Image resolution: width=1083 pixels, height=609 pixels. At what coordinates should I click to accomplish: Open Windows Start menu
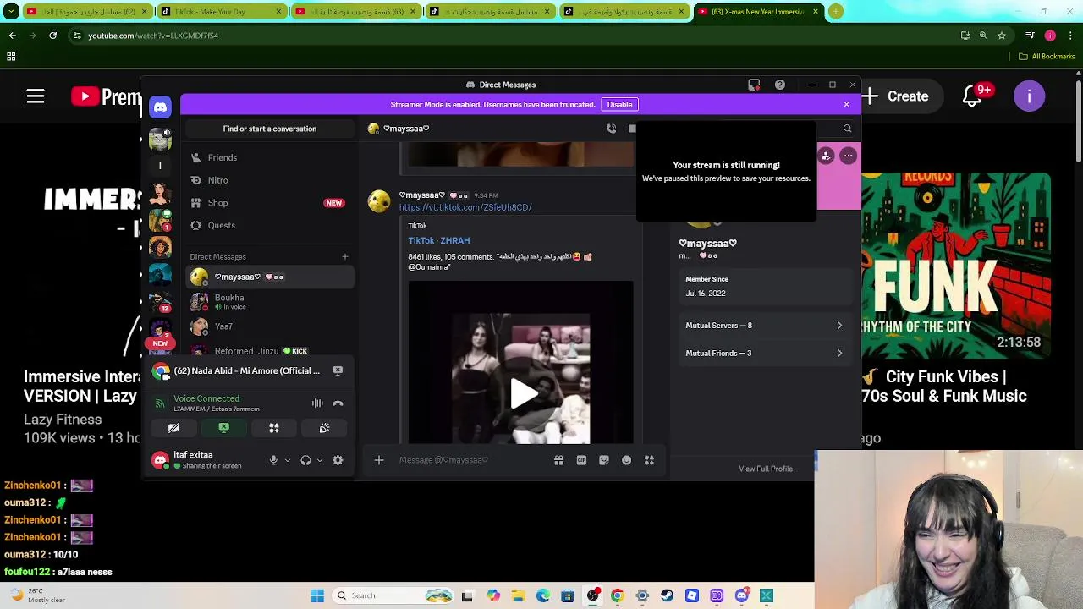tap(317, 595)
